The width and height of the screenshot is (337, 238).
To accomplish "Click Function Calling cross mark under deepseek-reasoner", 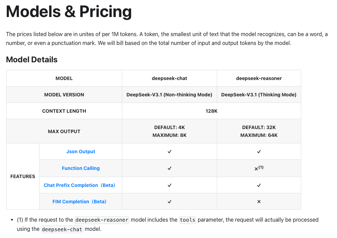I will point(257,169).
